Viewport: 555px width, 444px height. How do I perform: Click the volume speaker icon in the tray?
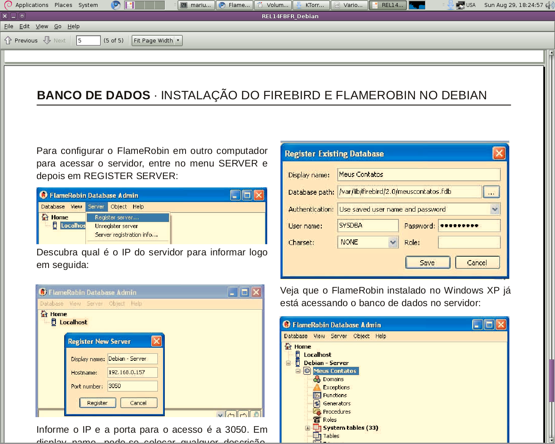[x=548, y=5]
